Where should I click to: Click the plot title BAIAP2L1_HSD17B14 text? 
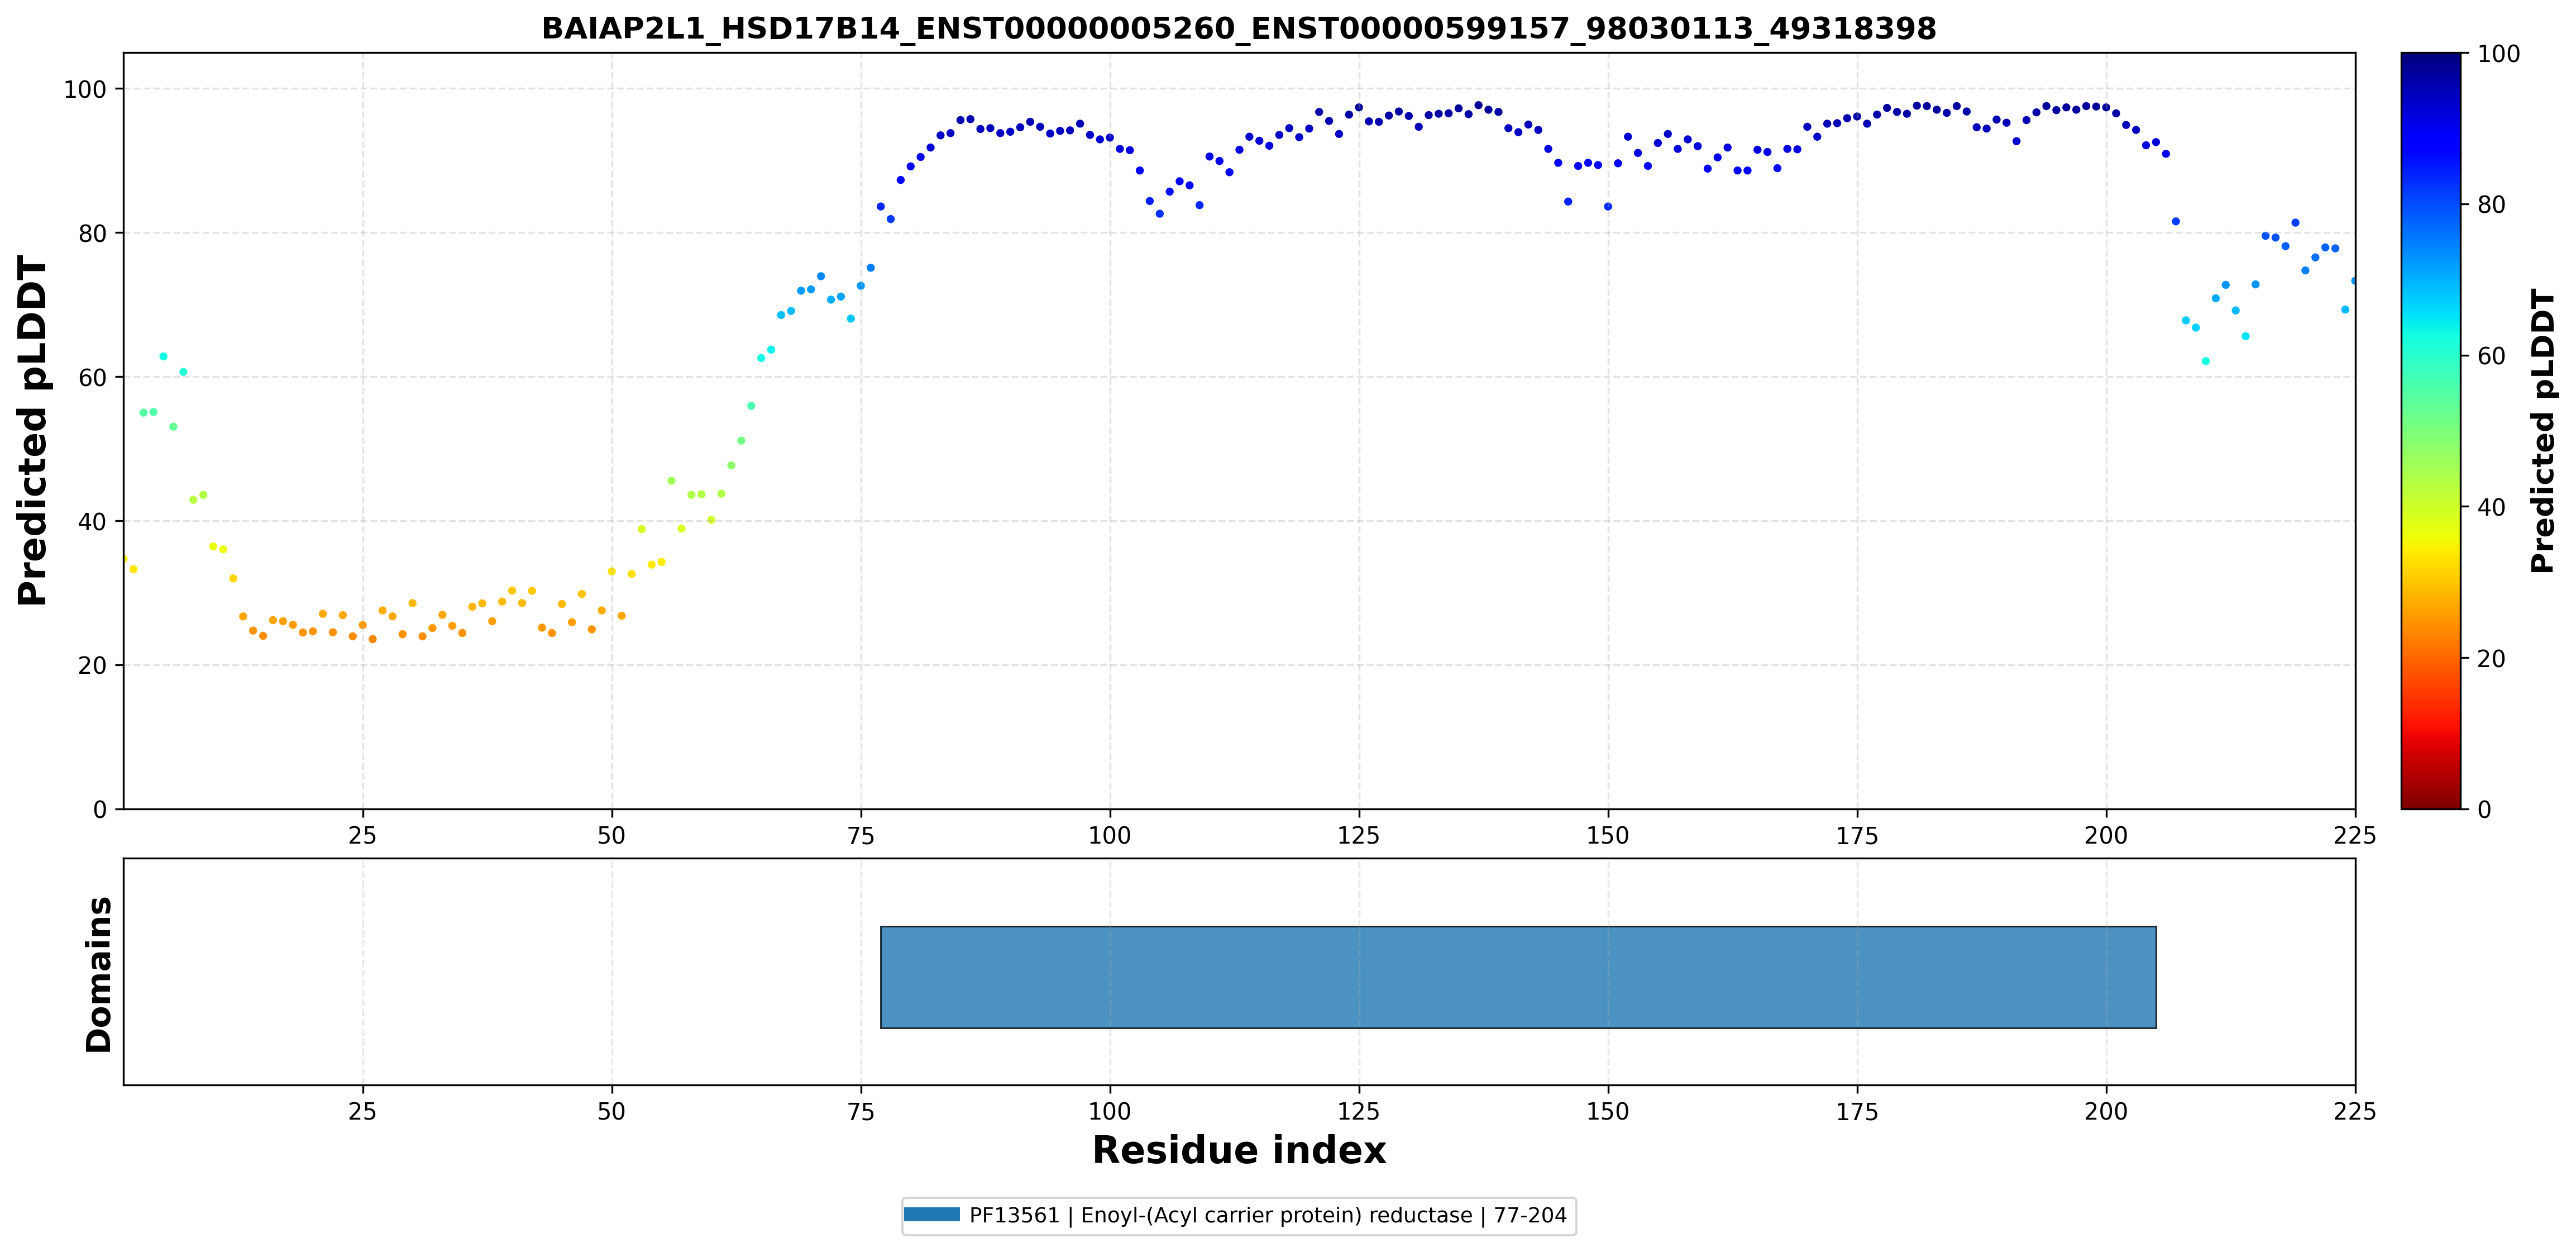pos(1239,28)
